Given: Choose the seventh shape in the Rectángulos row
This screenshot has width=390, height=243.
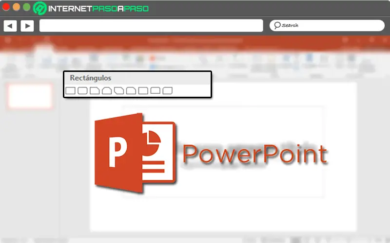Looking at the screenshot, I should (143, 90).
